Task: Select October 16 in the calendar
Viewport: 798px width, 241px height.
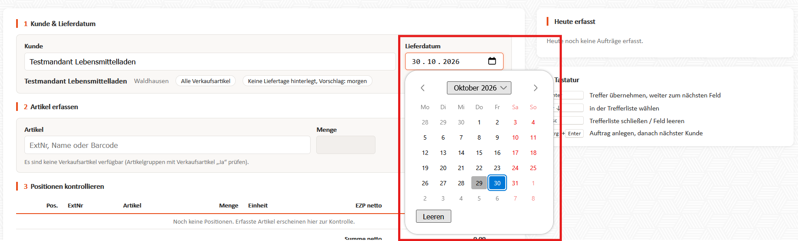Action: [497, 153]
